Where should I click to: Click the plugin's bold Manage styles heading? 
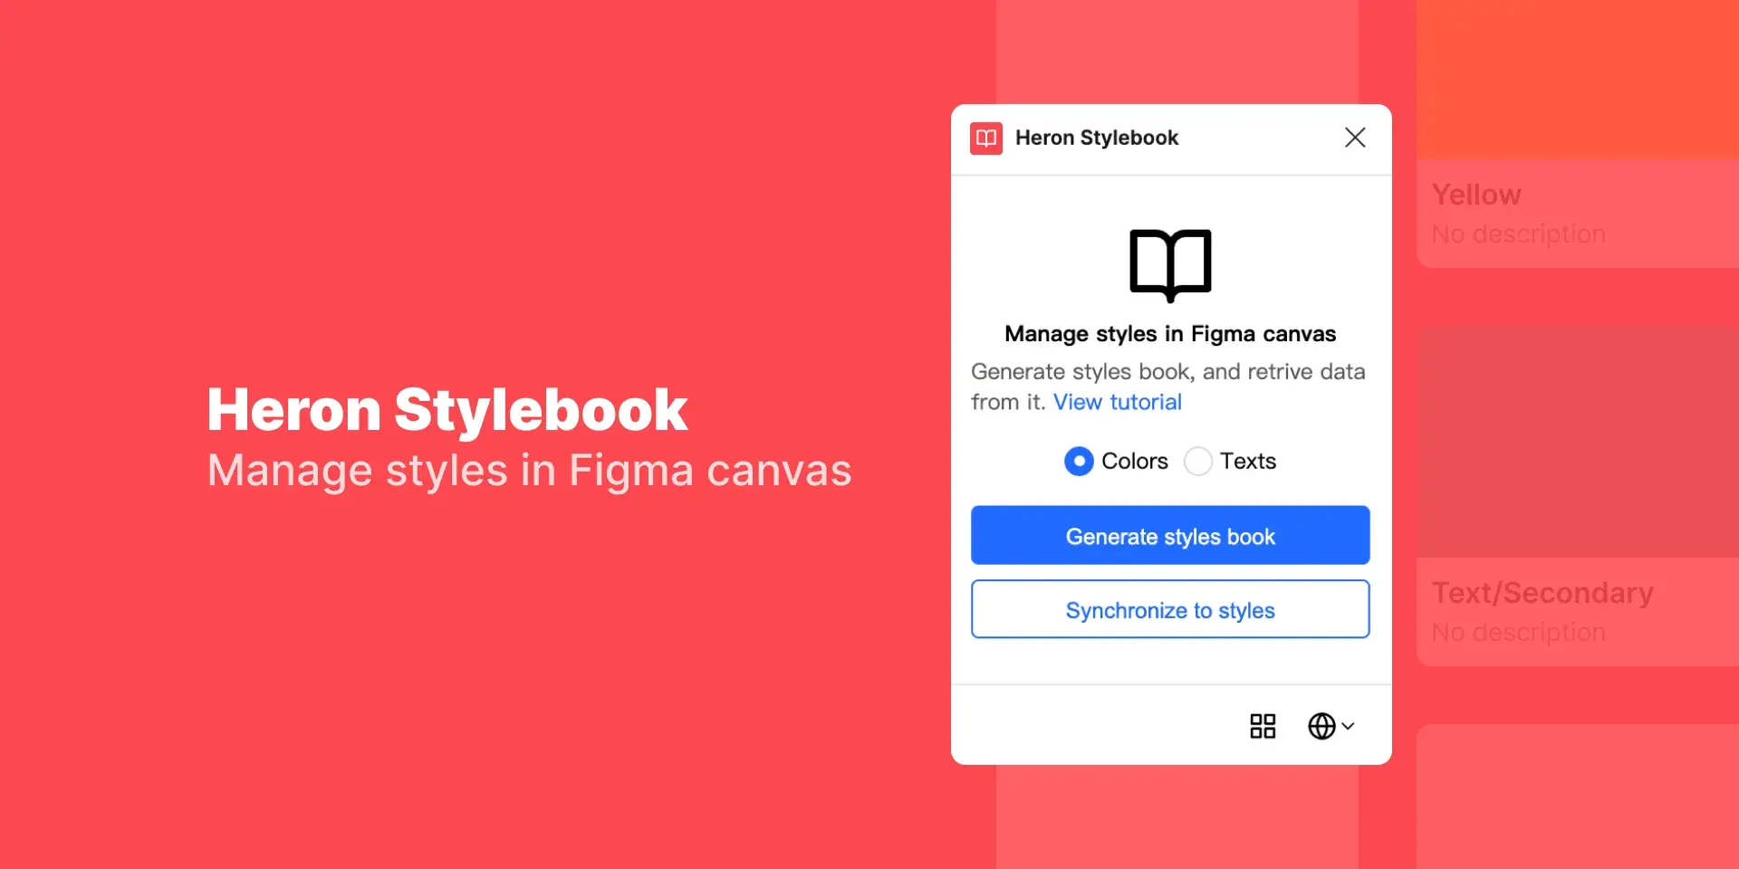[1170, 334]
